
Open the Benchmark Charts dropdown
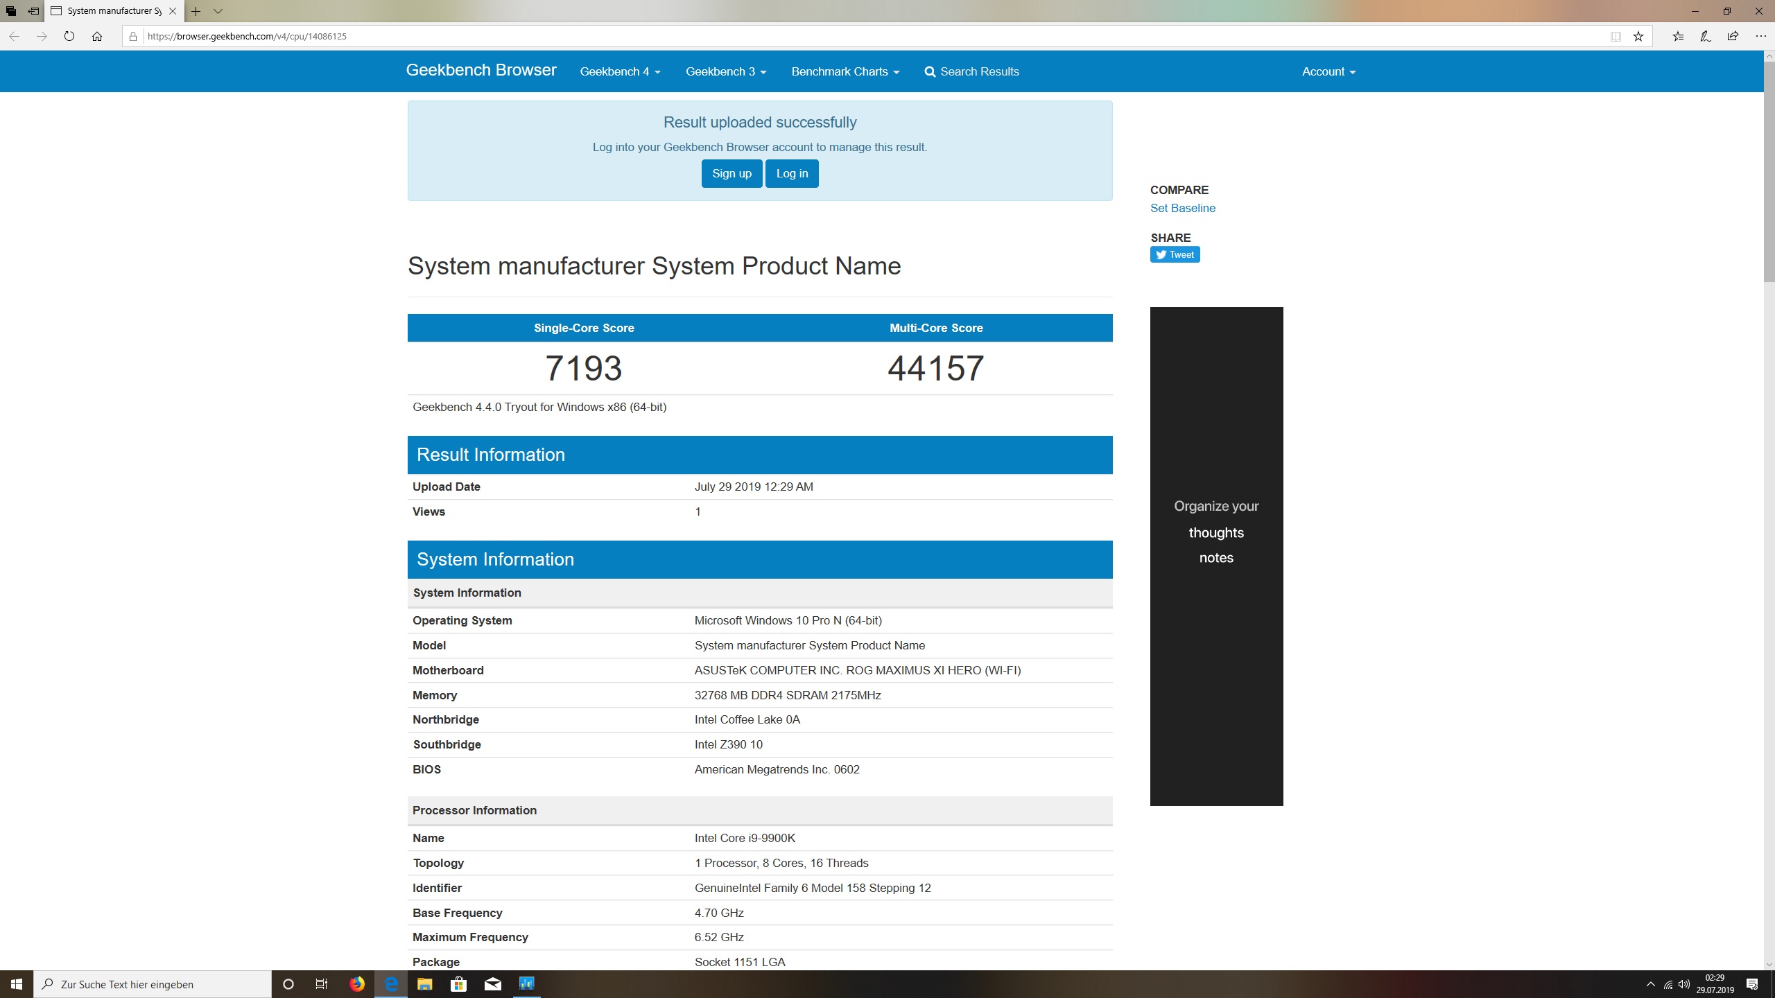(845, 71)
